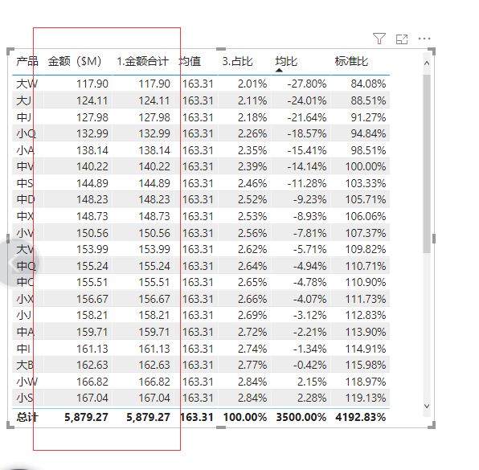This screenshot has height=470, width=479.
Task: Click the vertical scrollbar thumb
Action: pos(427,163)
